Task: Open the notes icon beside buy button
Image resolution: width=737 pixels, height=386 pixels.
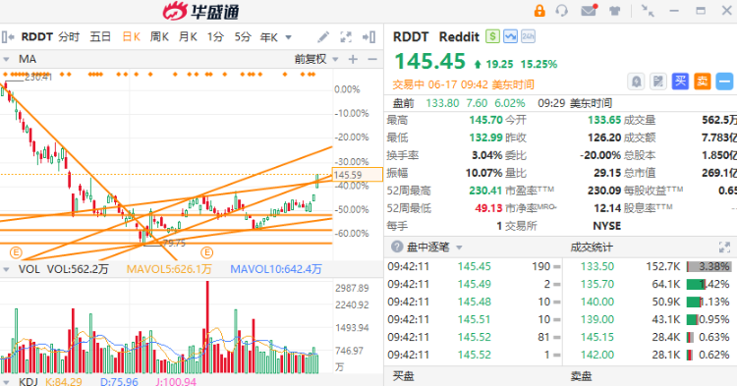Action: [658, 82]
